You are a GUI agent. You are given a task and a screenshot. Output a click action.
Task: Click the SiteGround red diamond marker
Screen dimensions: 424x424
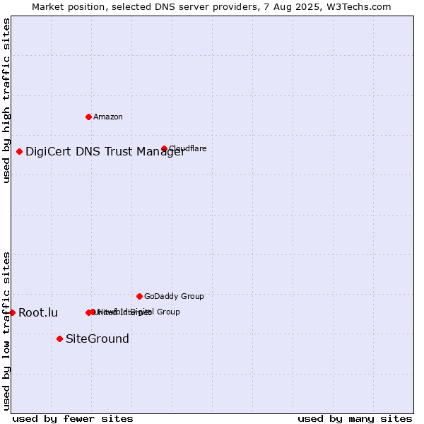(x=60, y=338)
